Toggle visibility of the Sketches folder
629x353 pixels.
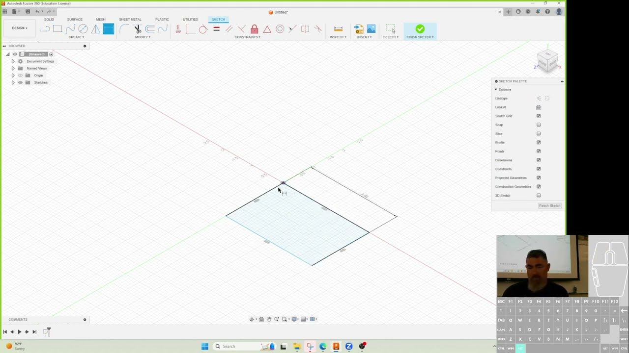(20, 82)
